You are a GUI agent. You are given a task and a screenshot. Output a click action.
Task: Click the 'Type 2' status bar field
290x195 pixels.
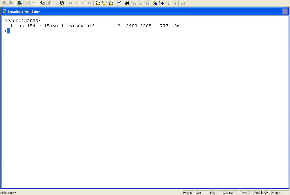click(x=246, y=193)
